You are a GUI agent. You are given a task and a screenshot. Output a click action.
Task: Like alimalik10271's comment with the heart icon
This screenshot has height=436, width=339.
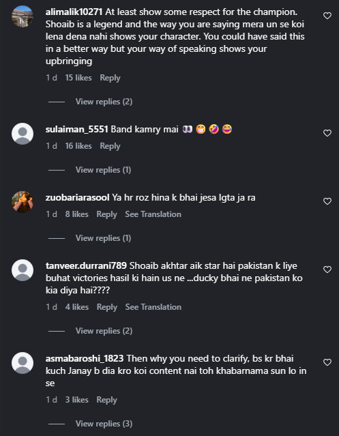tap(327, 16)
